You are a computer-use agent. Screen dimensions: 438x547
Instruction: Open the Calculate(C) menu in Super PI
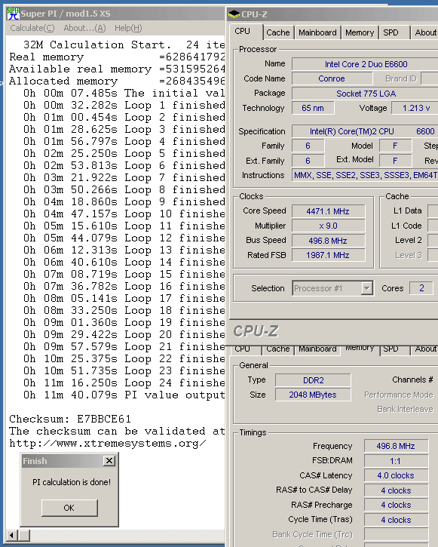click(x=32, y=28)
